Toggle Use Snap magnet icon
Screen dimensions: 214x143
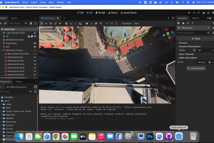point(92,23)
